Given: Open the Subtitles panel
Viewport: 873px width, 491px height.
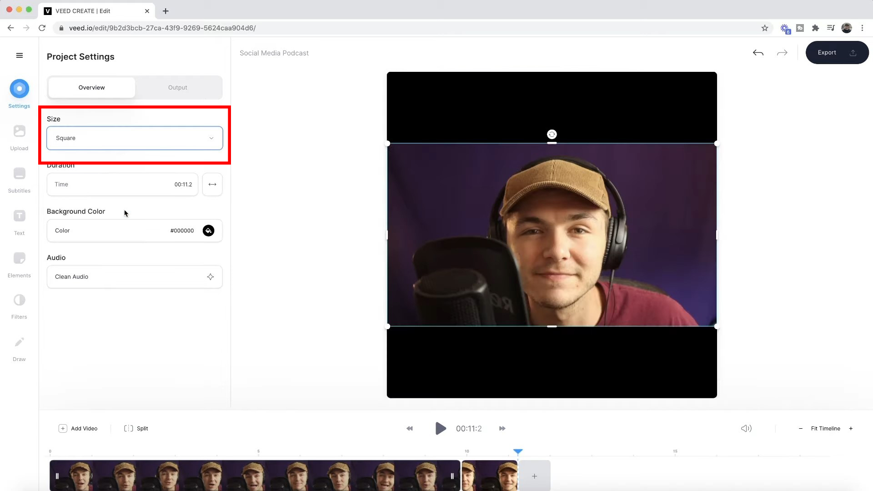Looking at the screenshot, I should [x=19, y=180].
